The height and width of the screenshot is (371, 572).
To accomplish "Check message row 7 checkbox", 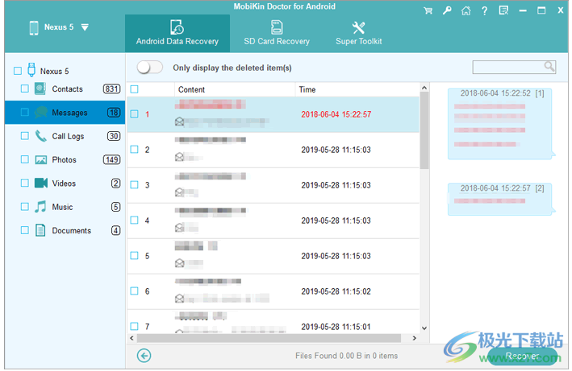I will pos(134,326).
